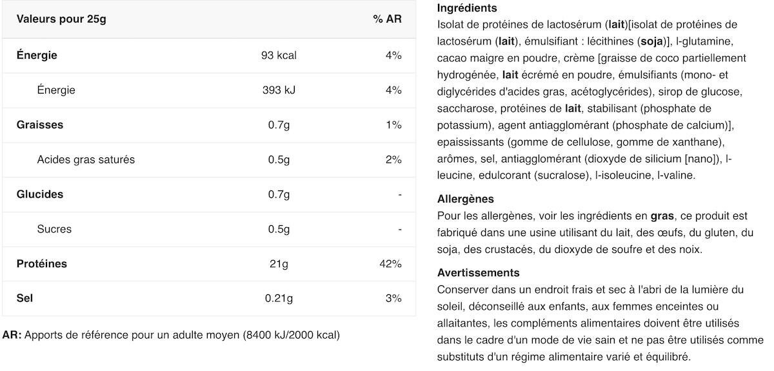Select the '21g' protein value
This screenshot has width=774, height=371.
(279, 264)
